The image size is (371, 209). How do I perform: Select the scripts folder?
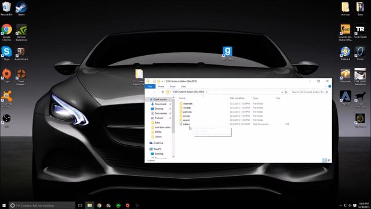186,116
